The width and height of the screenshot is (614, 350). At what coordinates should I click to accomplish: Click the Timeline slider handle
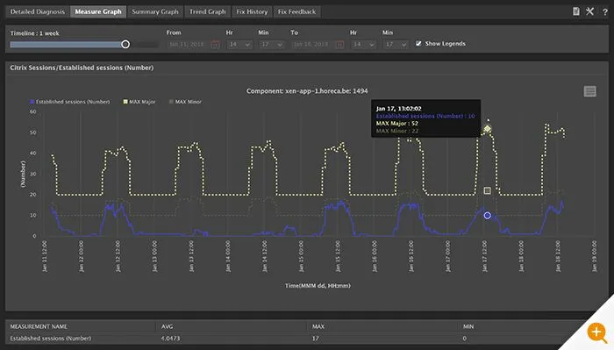[125, 44]
